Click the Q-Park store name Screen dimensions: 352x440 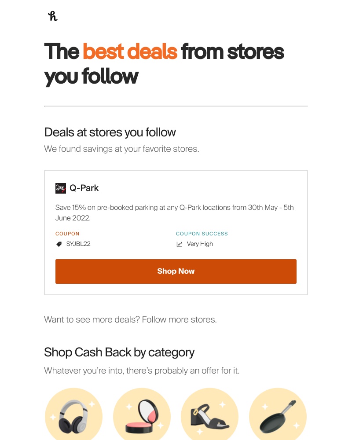click(x=84, y=188)
